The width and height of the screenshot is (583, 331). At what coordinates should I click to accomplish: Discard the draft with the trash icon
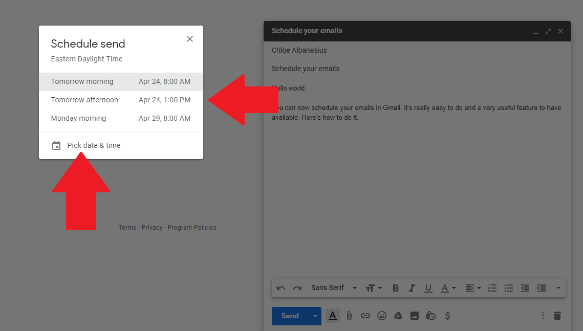(557, 316)
